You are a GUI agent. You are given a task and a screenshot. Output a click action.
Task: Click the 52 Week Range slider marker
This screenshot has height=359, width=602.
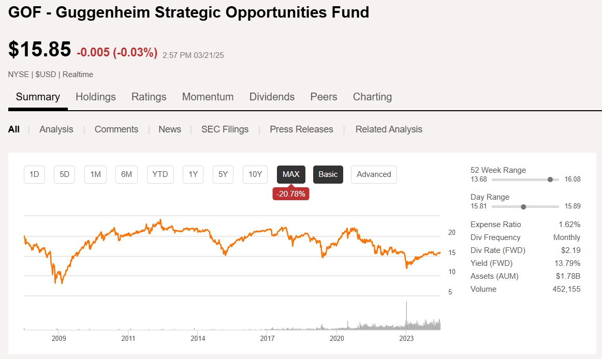pyautogui.click(x=550, y=179)
